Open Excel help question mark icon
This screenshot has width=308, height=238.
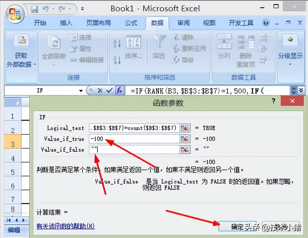(266, 23)
